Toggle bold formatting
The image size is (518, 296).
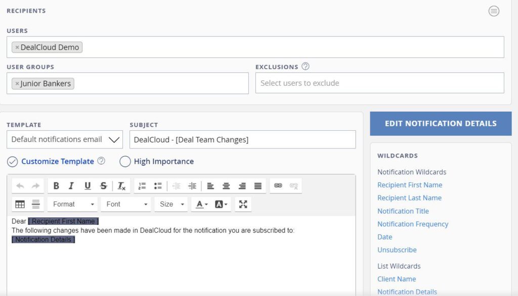pos(56,186)
